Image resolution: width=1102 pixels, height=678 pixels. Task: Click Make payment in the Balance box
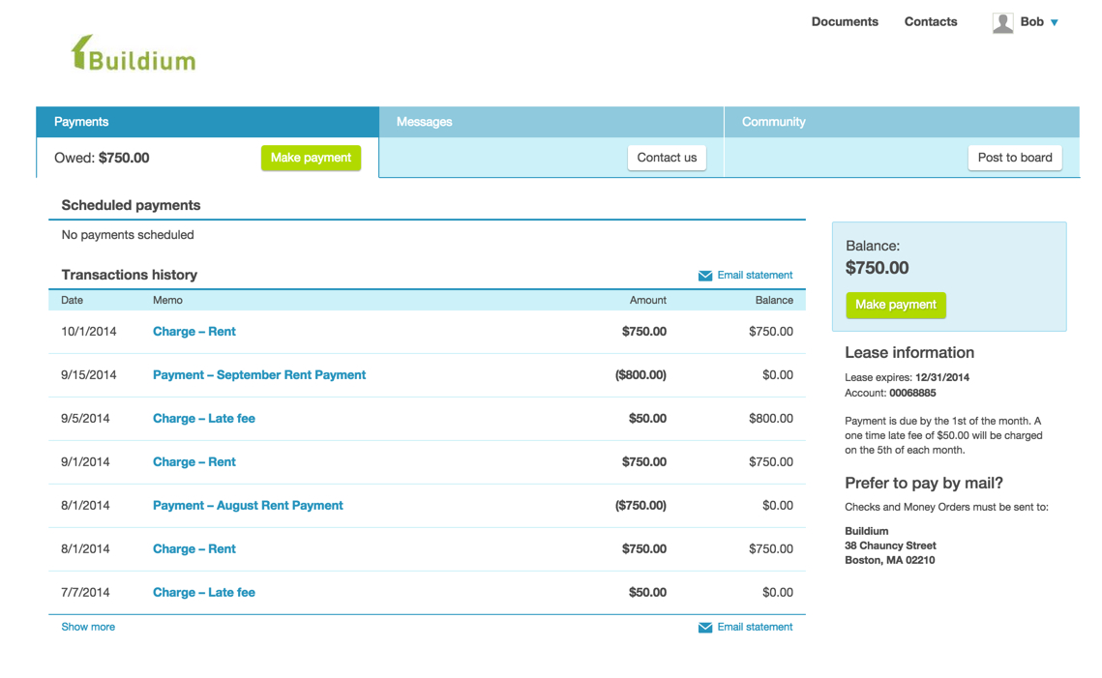point(895,305)
